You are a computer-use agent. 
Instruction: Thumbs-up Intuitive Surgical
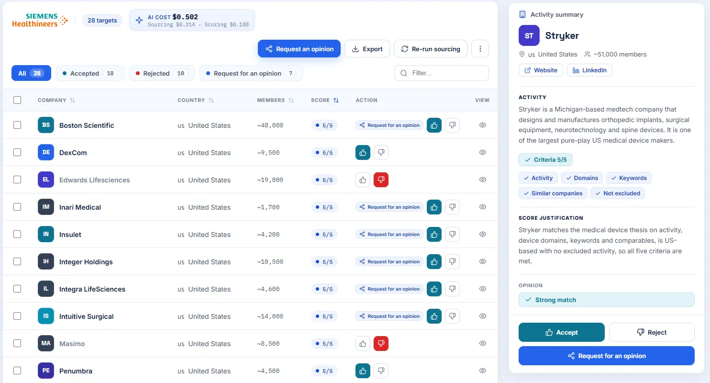point(434,316)
